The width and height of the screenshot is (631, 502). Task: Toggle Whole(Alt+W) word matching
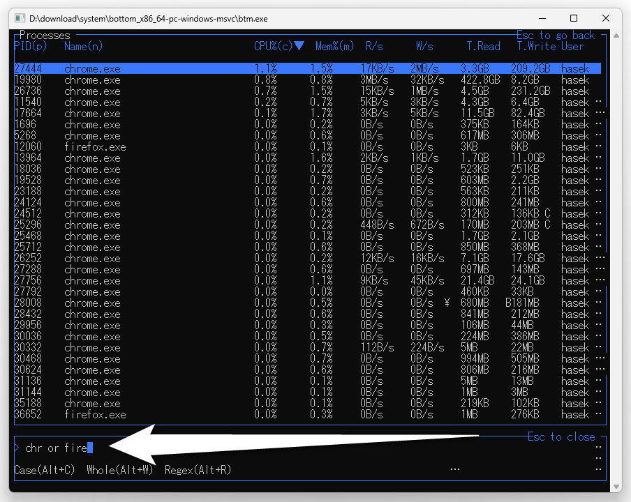coord(120,470)
